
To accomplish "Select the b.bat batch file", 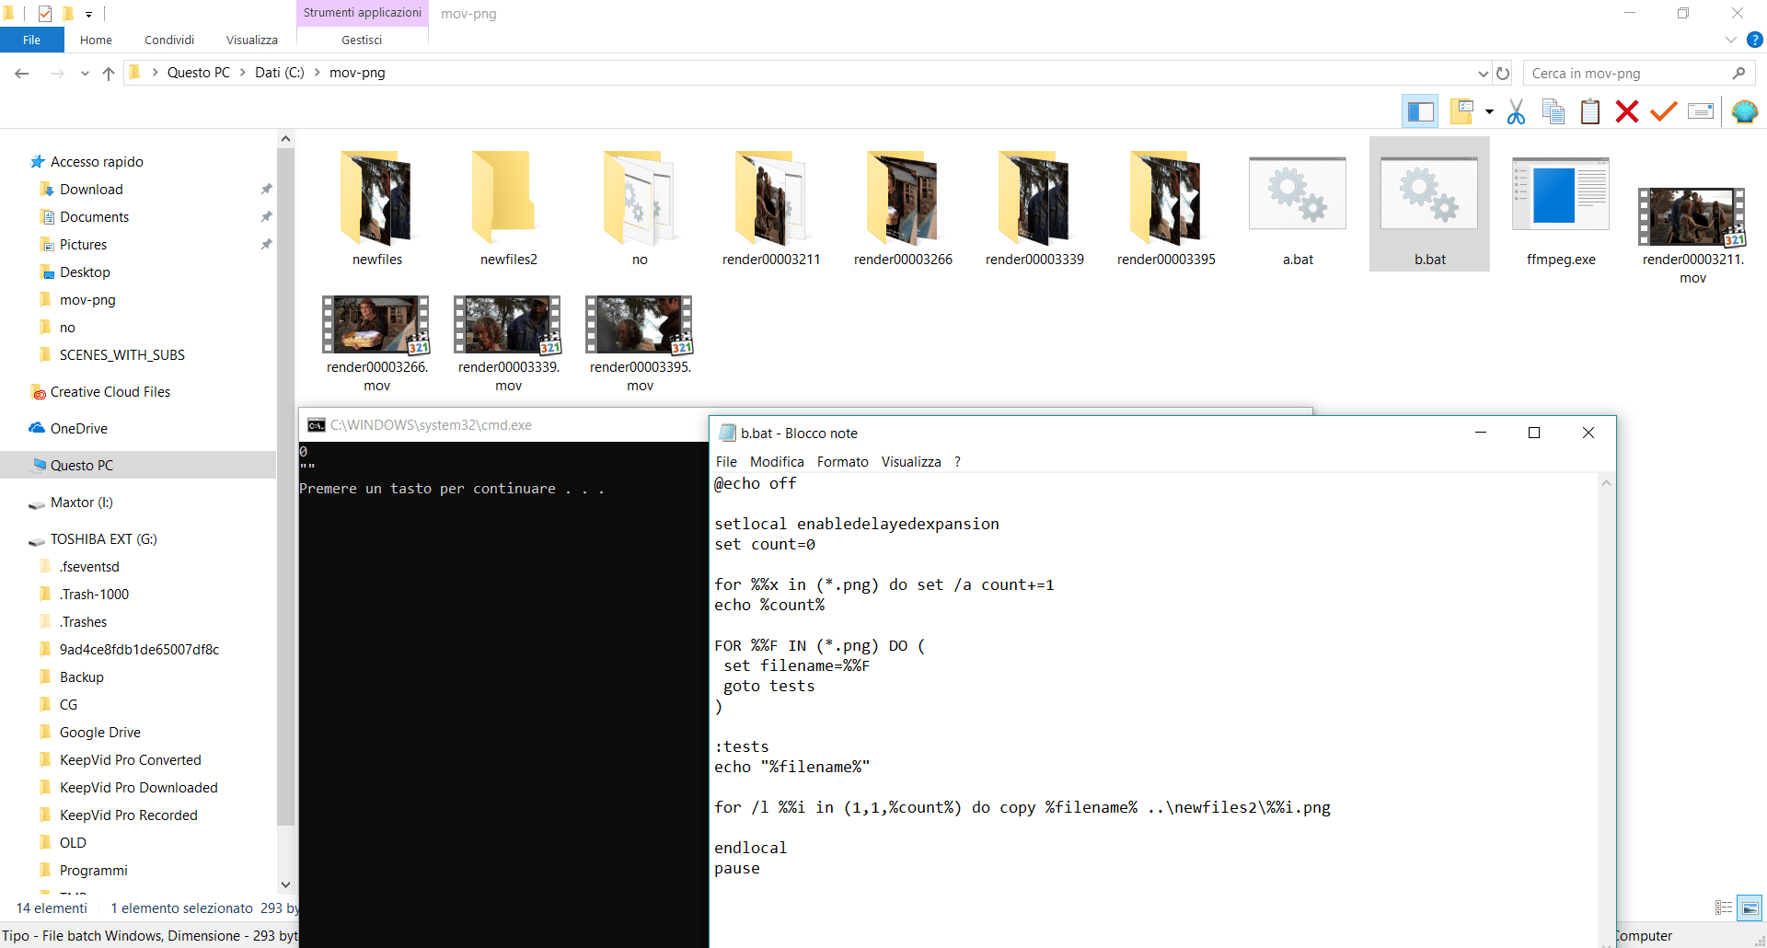I will [x=1429, y=204].
